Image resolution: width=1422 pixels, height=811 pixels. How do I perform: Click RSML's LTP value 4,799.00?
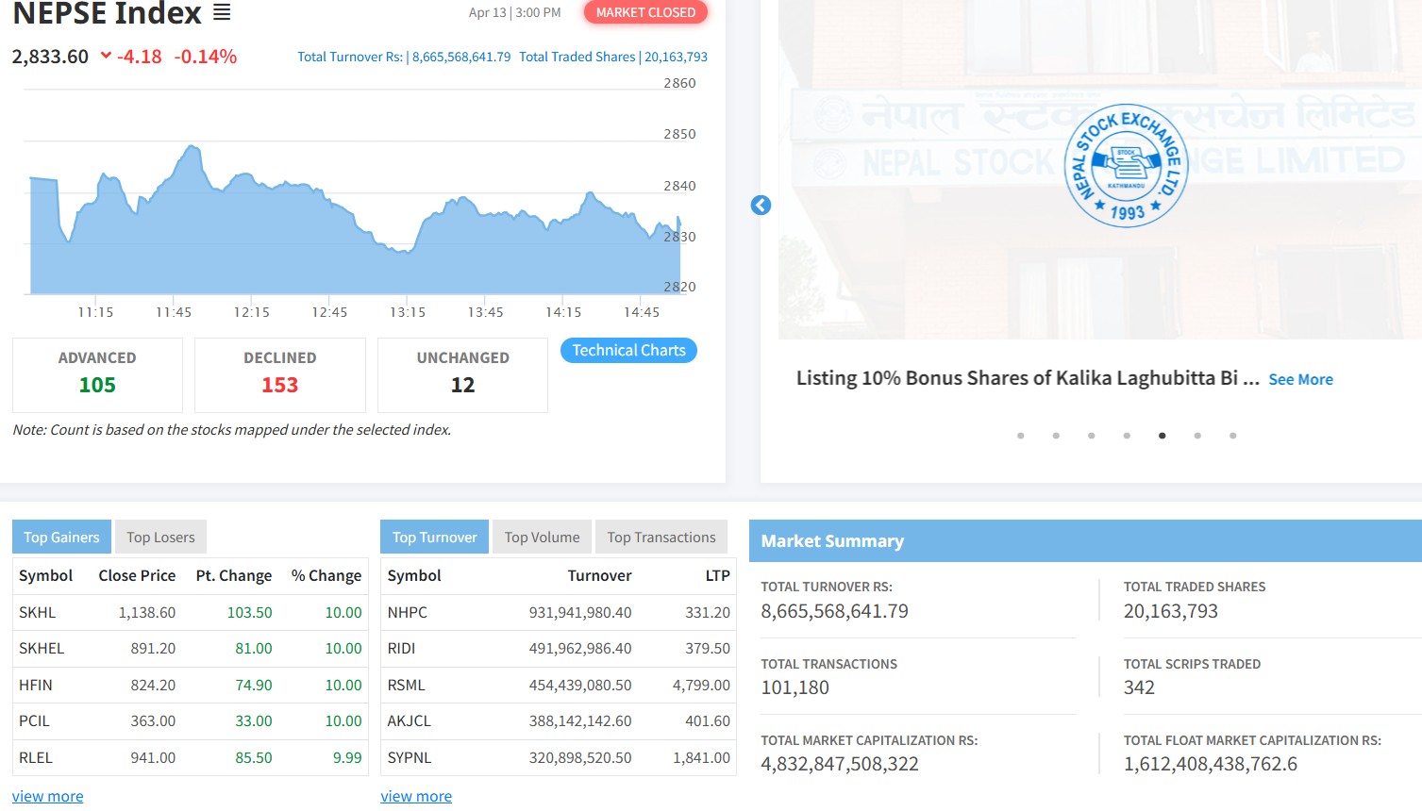701,686
